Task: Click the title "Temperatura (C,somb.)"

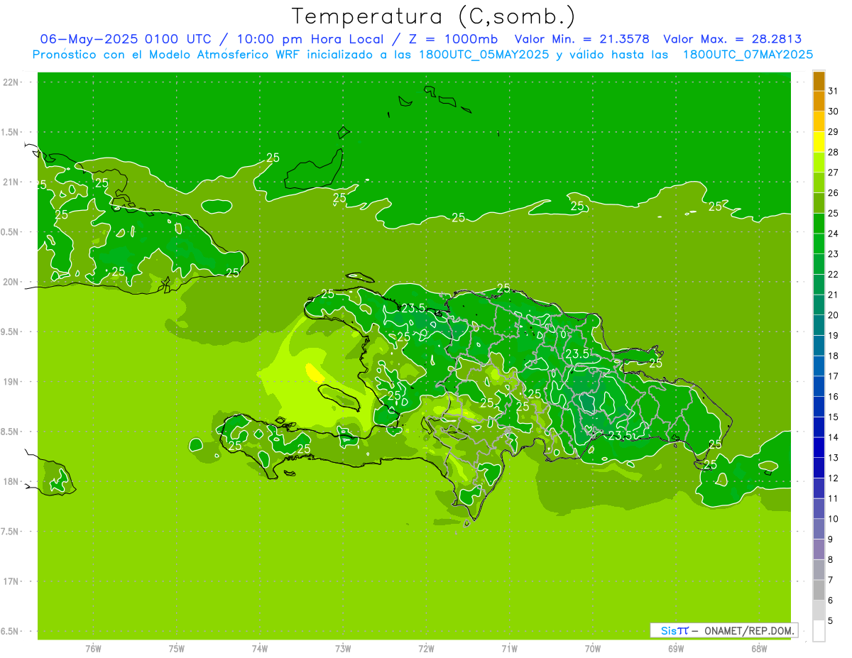Action: pos(434,16)
